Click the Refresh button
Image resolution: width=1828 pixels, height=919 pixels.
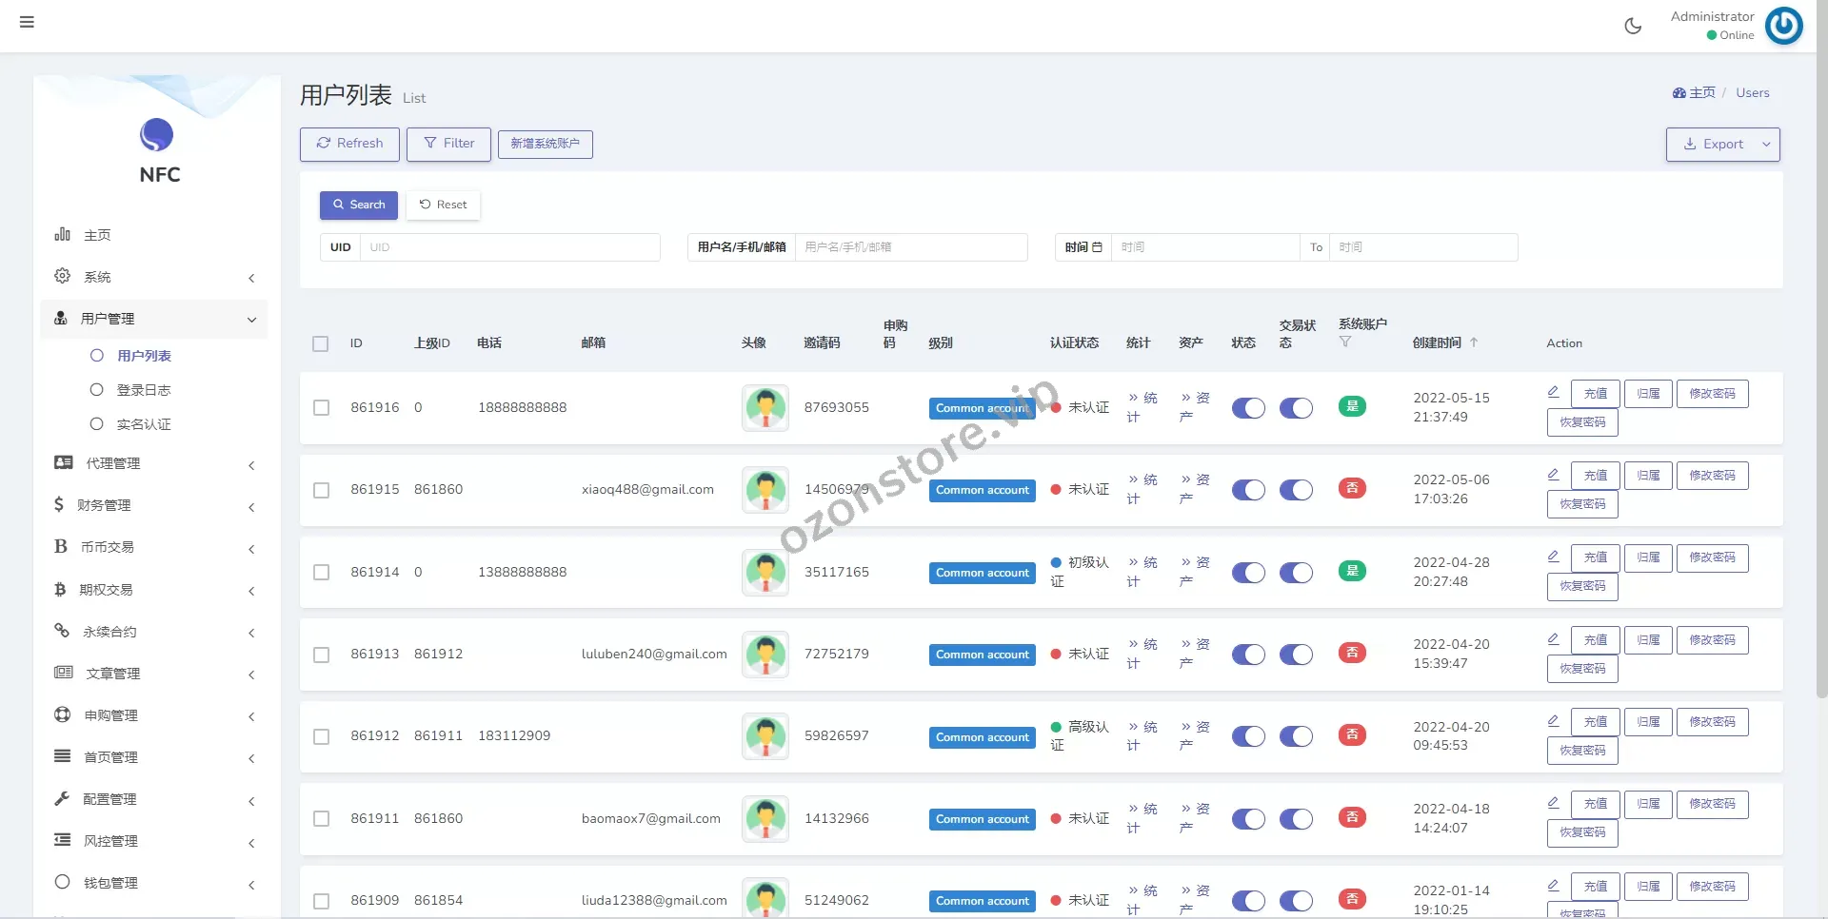pyautogui.click(x=349, y=144)
